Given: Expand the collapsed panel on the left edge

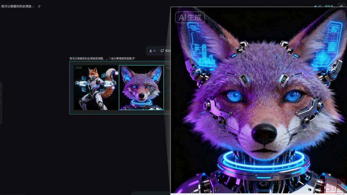Looking at the screenshot, I should click(1, 103).
